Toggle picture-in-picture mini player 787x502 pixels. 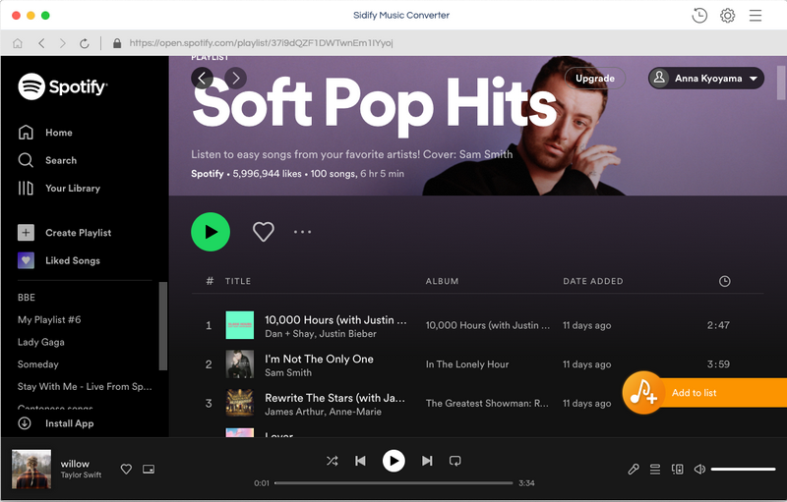[149, 469]
